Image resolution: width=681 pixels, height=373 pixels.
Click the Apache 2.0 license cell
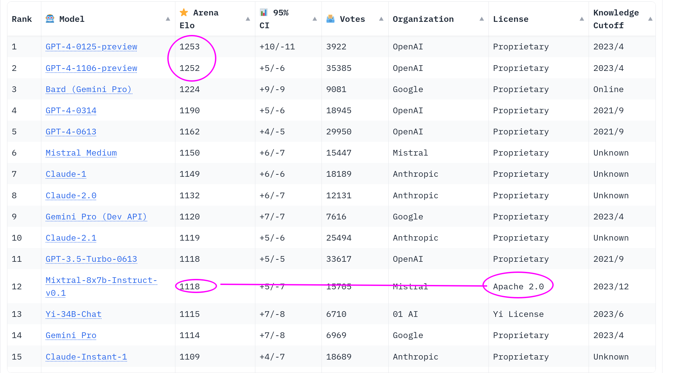pyautogui.click(x=518, y=287)
